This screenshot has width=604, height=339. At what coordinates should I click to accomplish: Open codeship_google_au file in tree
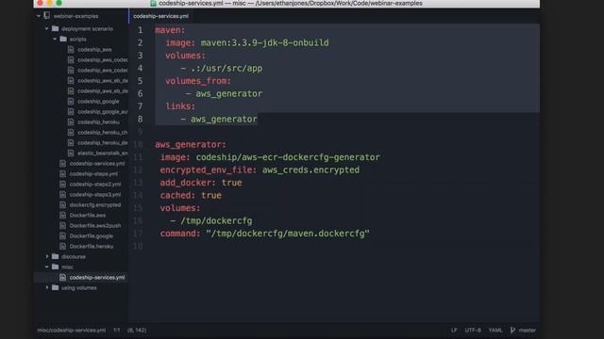tap(103, 111)
